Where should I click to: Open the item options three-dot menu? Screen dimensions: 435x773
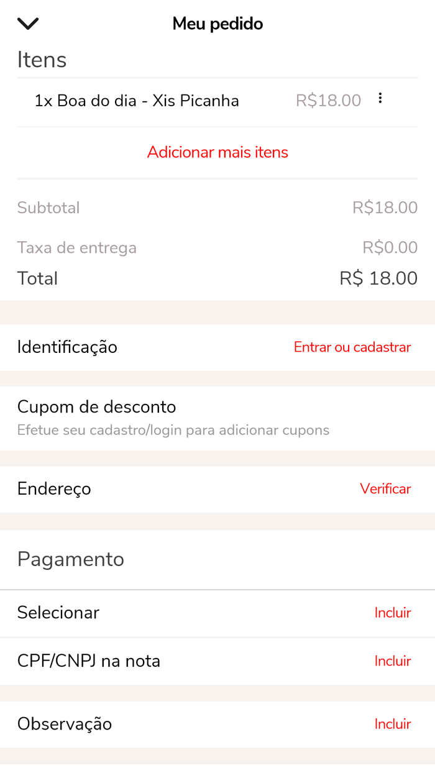(x=380, y=98)
